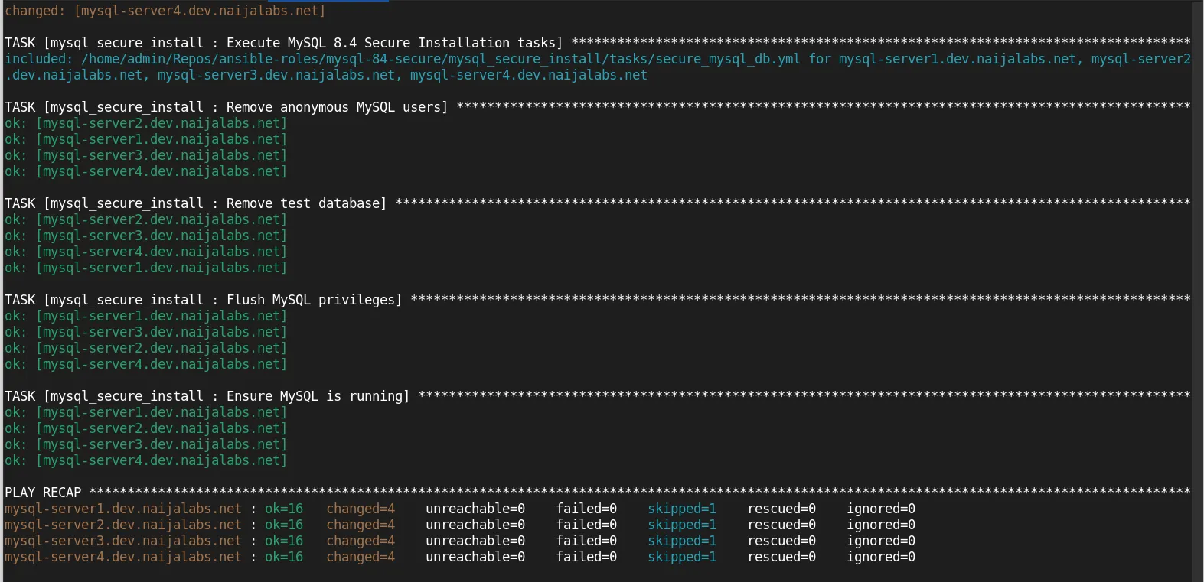Click skipped=1 in the mysql-server4 recap row

pos(682,557)
